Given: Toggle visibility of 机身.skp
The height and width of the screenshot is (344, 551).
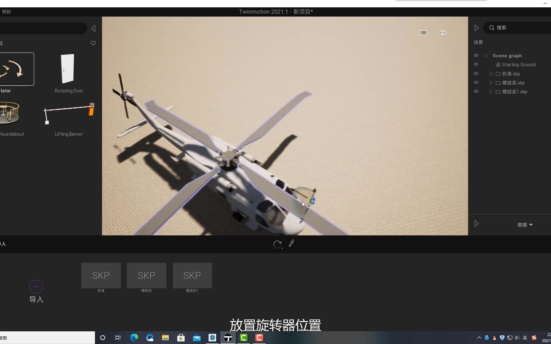Looking at the screenshot, I should (x=476, y=73).
